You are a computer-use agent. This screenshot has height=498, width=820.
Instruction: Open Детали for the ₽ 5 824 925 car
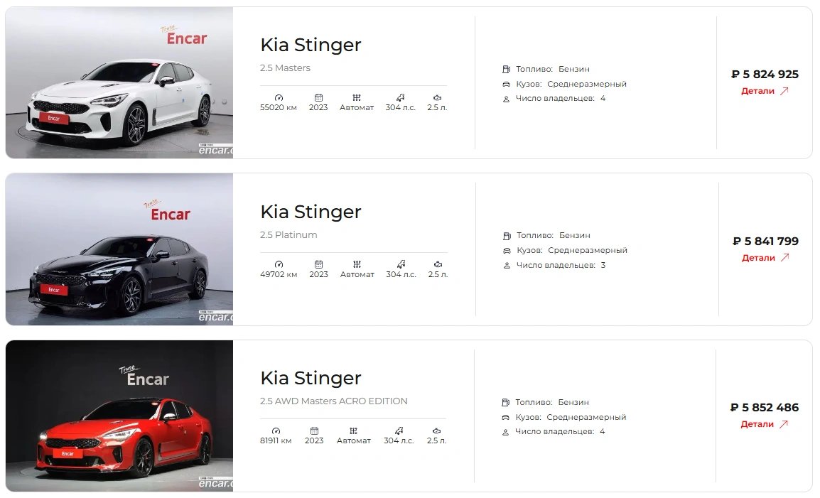coord(765,91)
